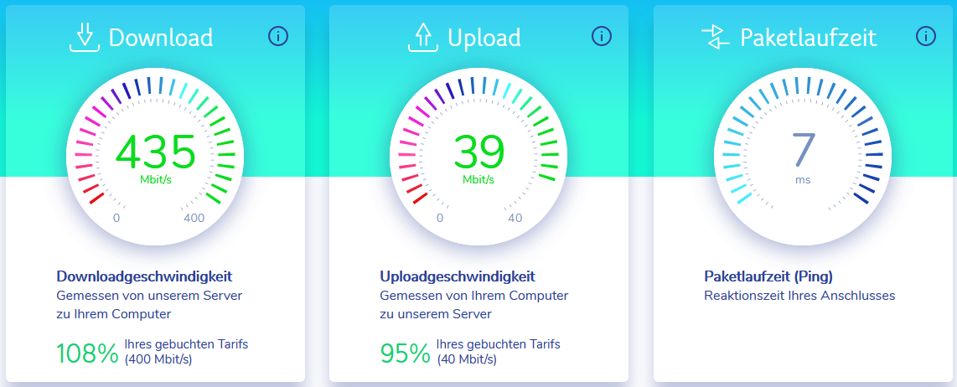Click the Paketlaufzeit card title

[x=809, y=38]
